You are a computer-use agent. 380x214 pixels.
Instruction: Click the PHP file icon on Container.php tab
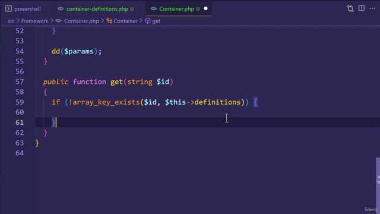(154, 9)
